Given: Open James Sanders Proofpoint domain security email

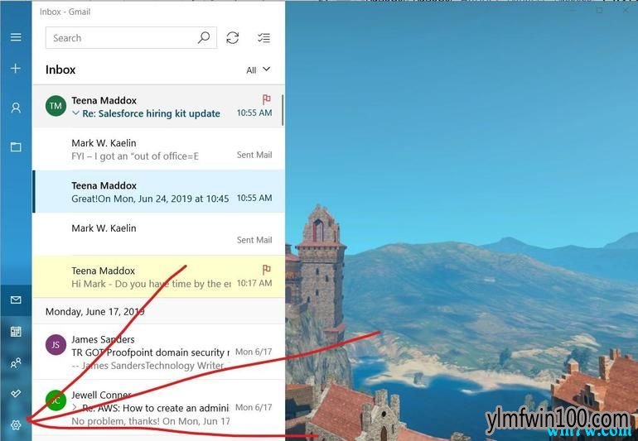Looking at the screenshot, I should [x=158, y=352].
